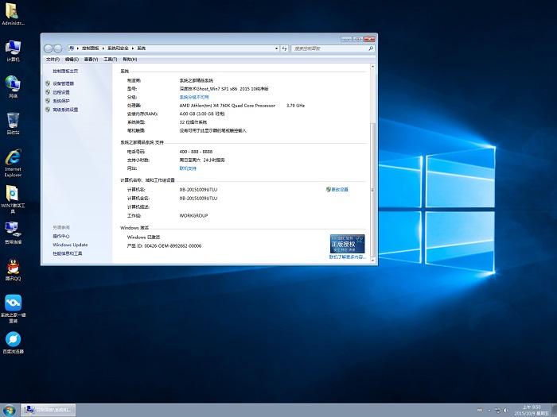
Task: Open System protection (系统保护) link
Action: [x=61, y=101]
